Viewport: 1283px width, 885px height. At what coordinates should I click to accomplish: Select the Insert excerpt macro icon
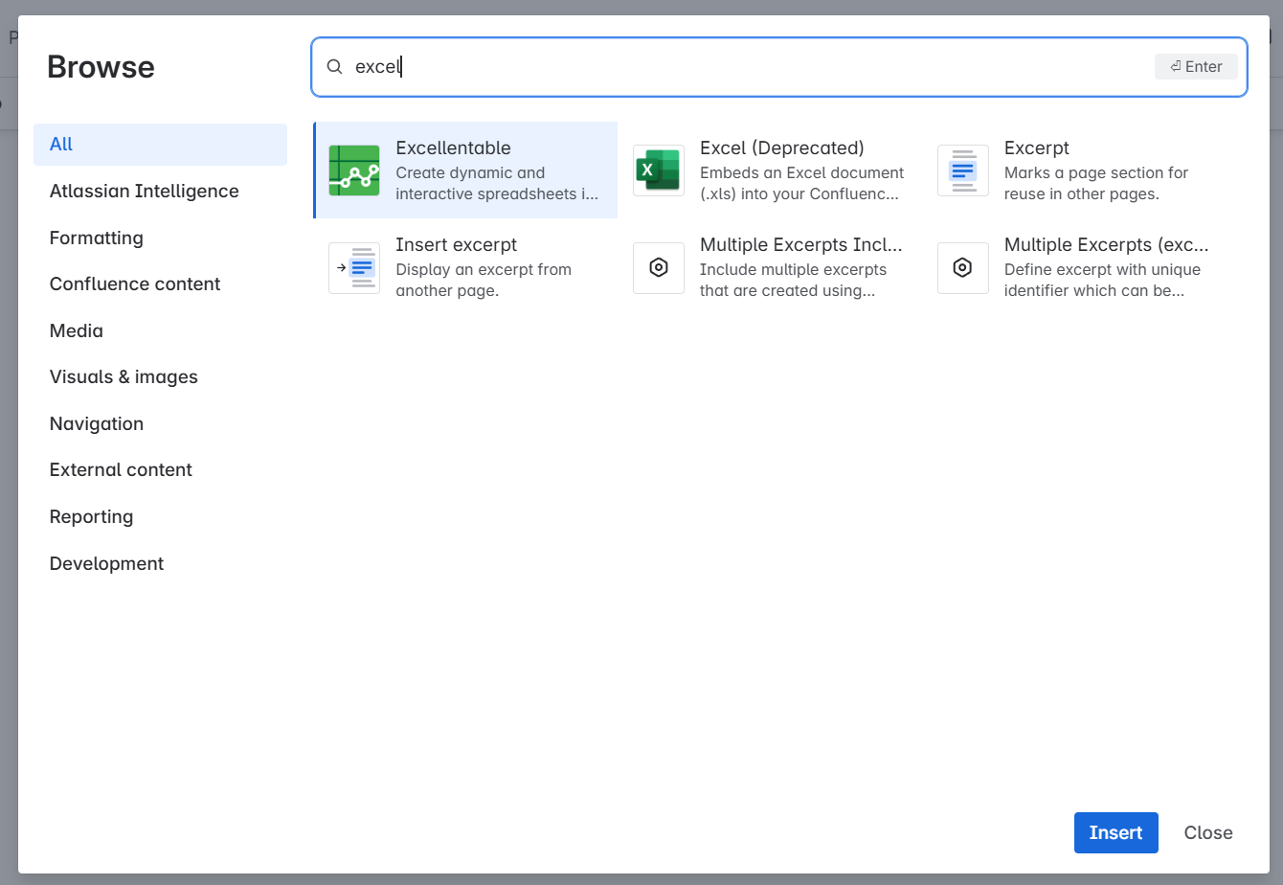point(354,268)
